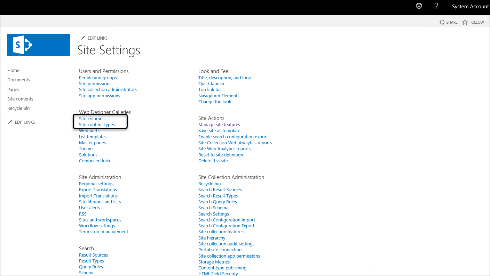The height and width of the screenshot is (276, 490).
Task: Click Import Translations link
Action: [x=98, y=196]
